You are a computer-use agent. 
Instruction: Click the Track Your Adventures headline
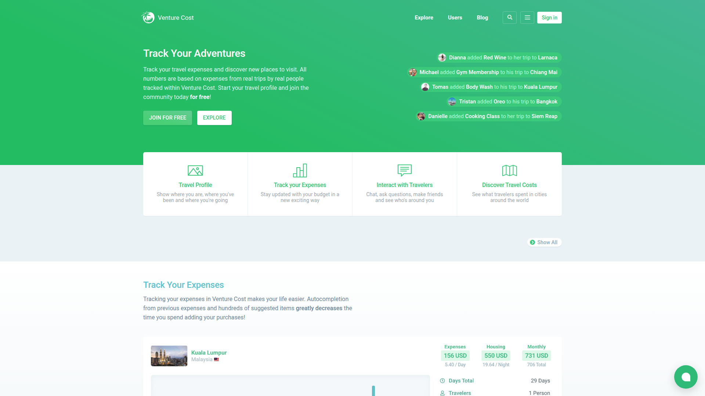194,54
